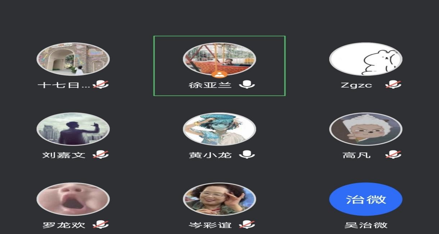The image size is (439, 234).
Task: Click the muted mic icon beside 罗龙欢
Action: pyautogui.click(x=101, y=225)
